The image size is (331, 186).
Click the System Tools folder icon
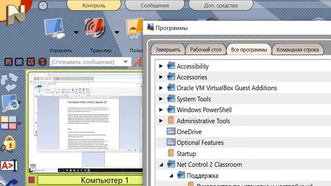point(171,99)
